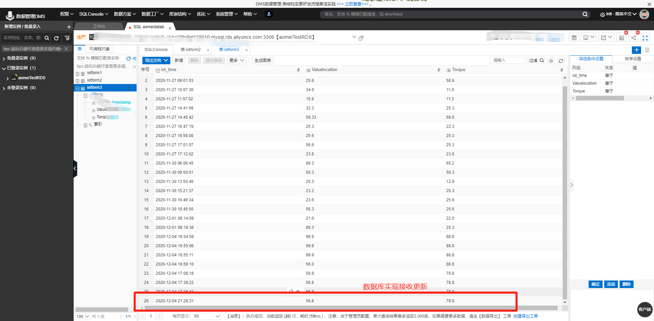Expand the iotform2 table node
The height and width of the screenshot is (321, 654).
pos(77,81)
